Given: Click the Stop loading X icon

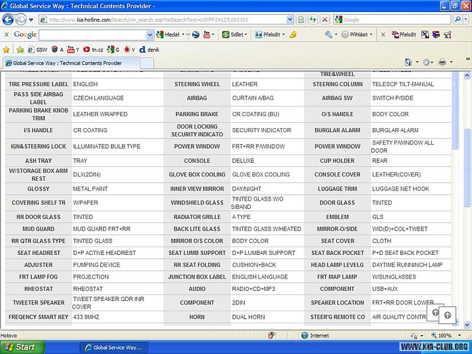Looking at the screenshot, I should [324, 19].
